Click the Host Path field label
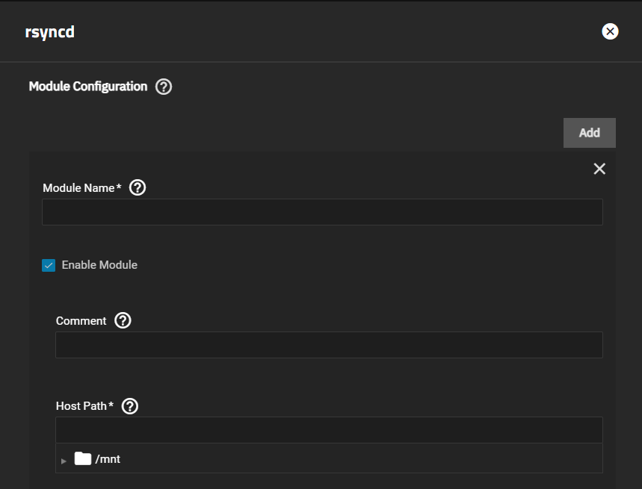 (81, 406)
